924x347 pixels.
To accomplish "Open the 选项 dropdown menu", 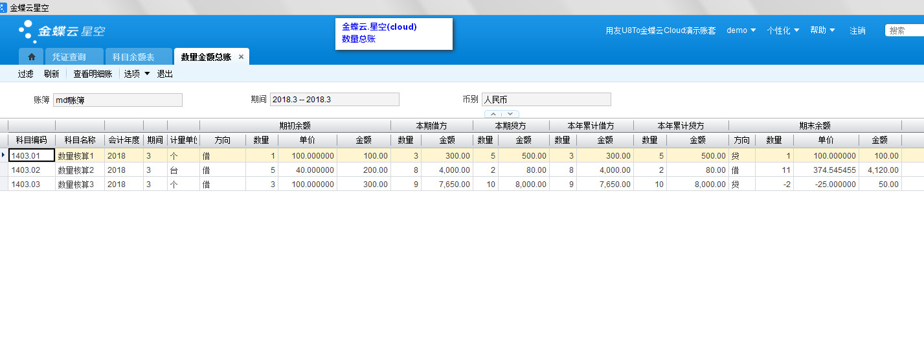I will point(137,74).
